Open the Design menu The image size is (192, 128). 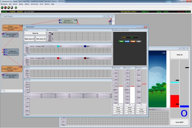point(21,4)
